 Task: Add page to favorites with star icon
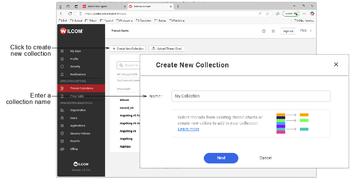[267, 14]
